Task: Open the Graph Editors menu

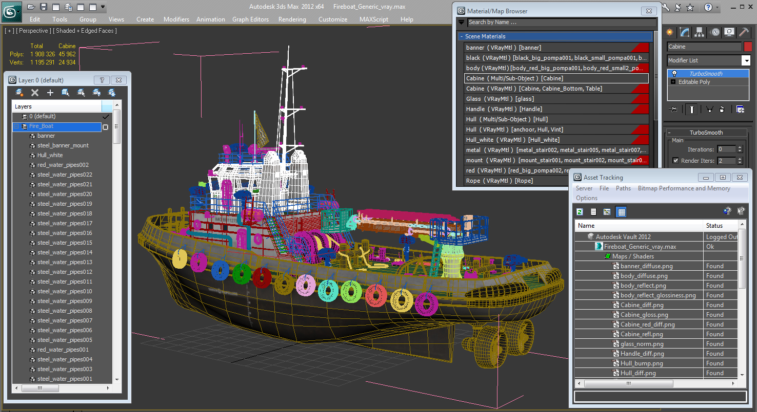Action: (250, 19)
